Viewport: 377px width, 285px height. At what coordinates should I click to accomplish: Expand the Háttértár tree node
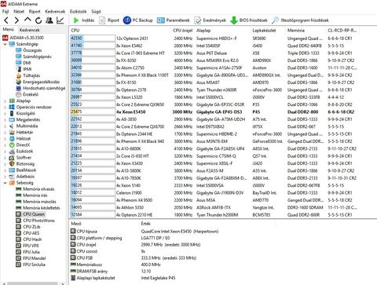(5, 132)
